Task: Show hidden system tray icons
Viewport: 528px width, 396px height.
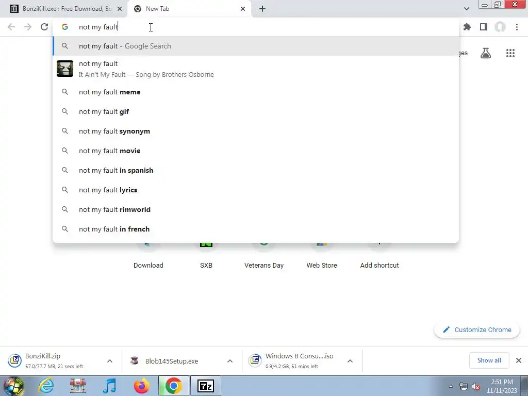Action: [451, 386]
